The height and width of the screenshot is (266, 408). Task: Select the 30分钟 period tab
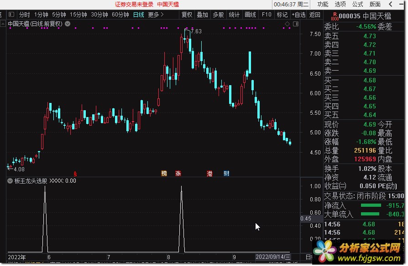(99, 15)
